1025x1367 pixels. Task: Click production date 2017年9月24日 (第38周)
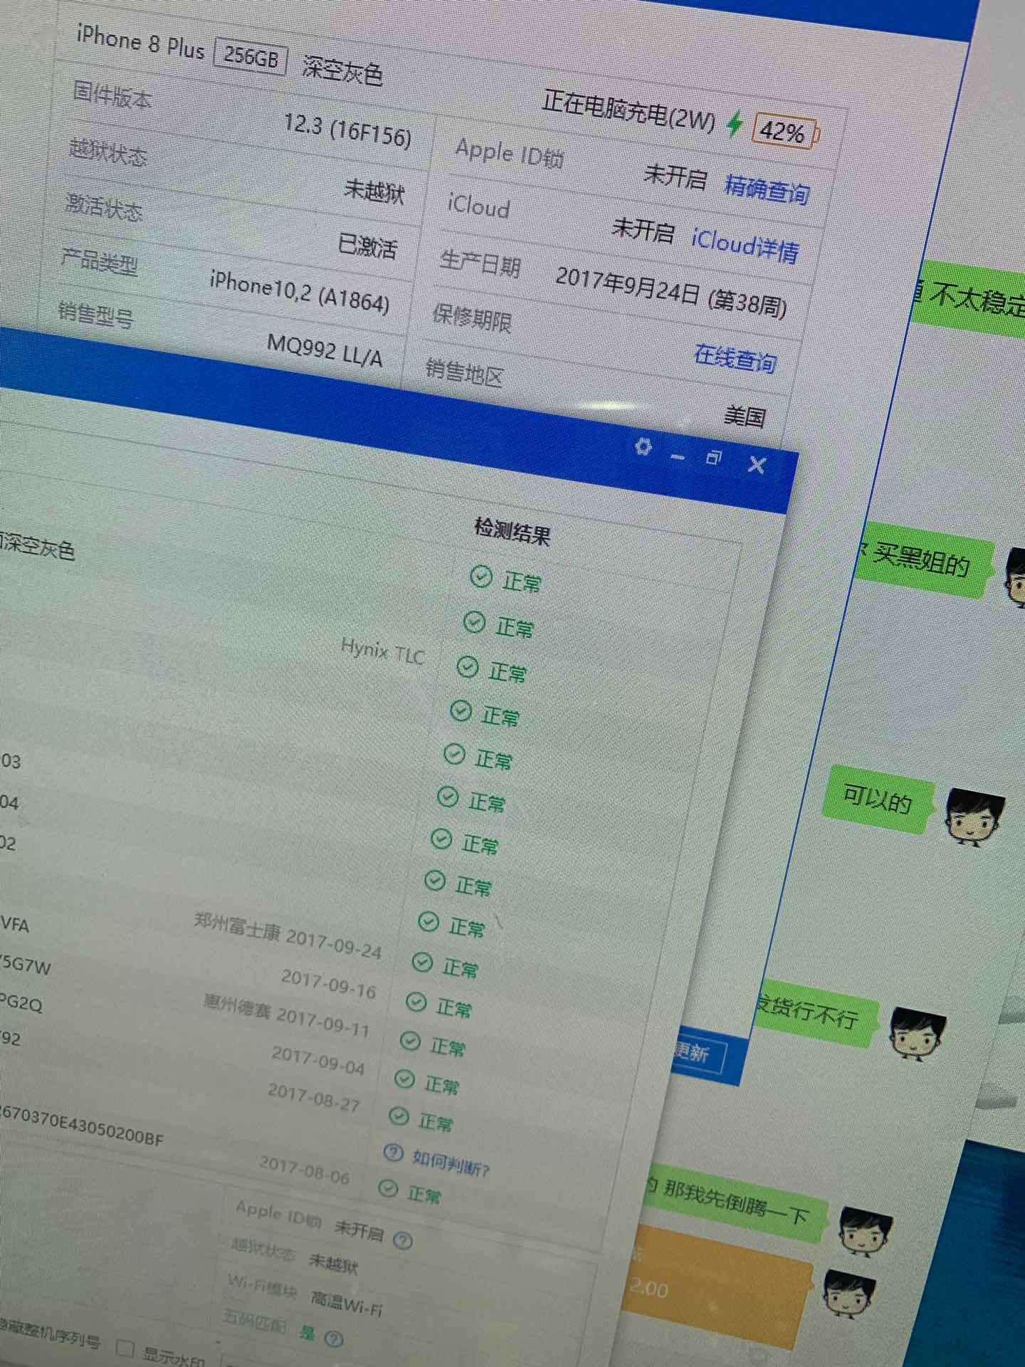pyautogui.click(x=671, y=290)
